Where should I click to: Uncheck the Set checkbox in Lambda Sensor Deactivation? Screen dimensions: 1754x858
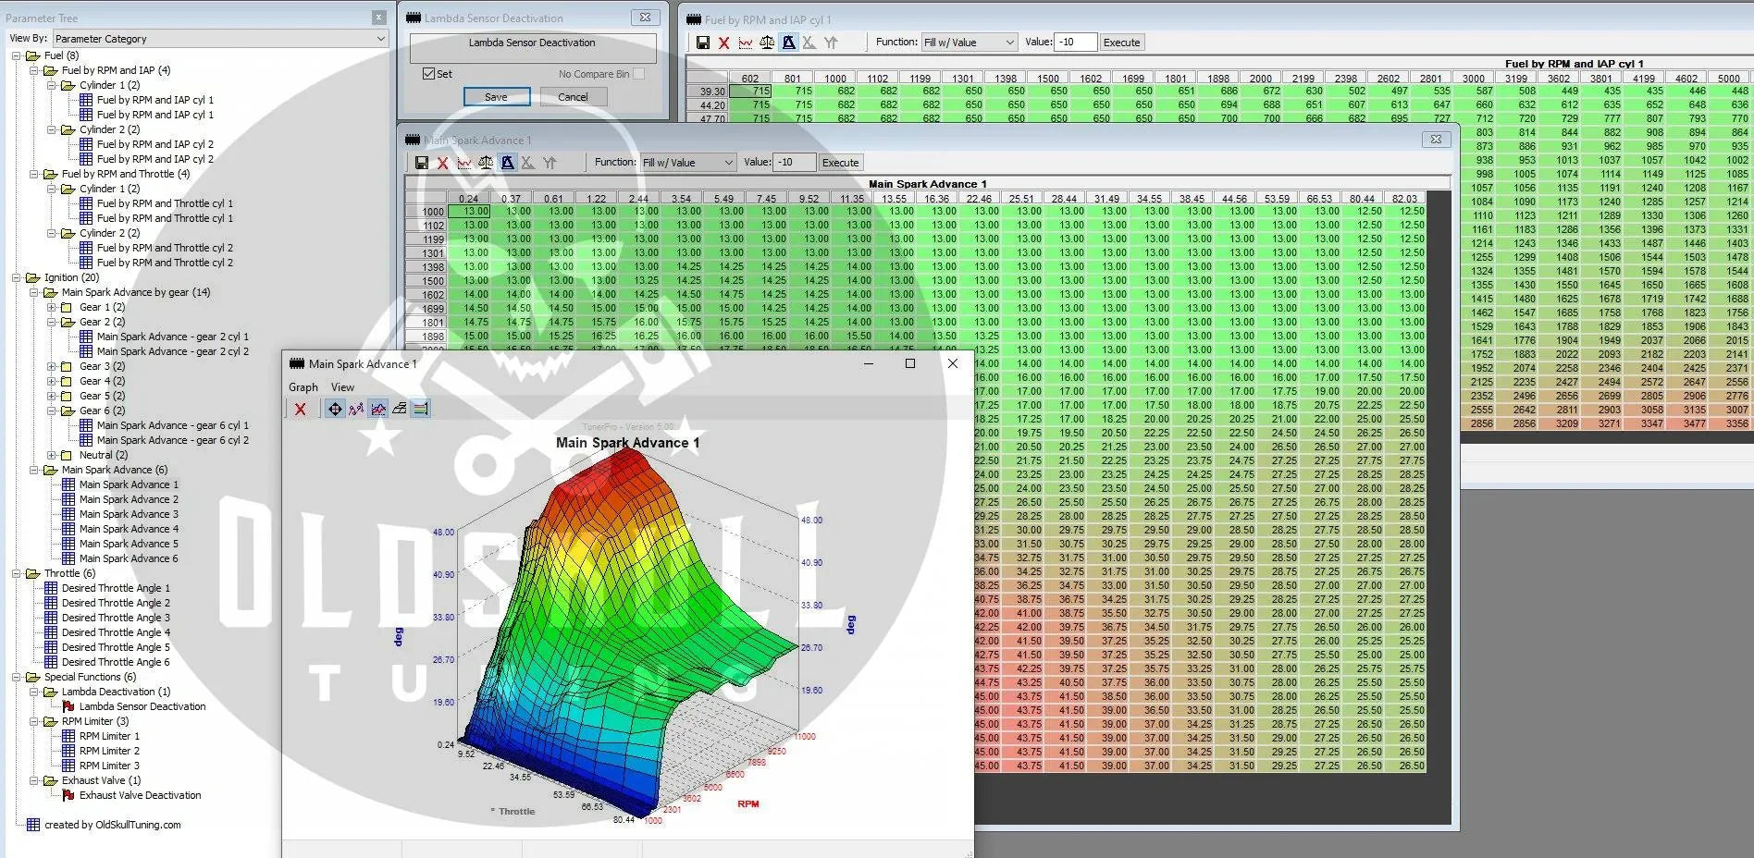[428, 74]
